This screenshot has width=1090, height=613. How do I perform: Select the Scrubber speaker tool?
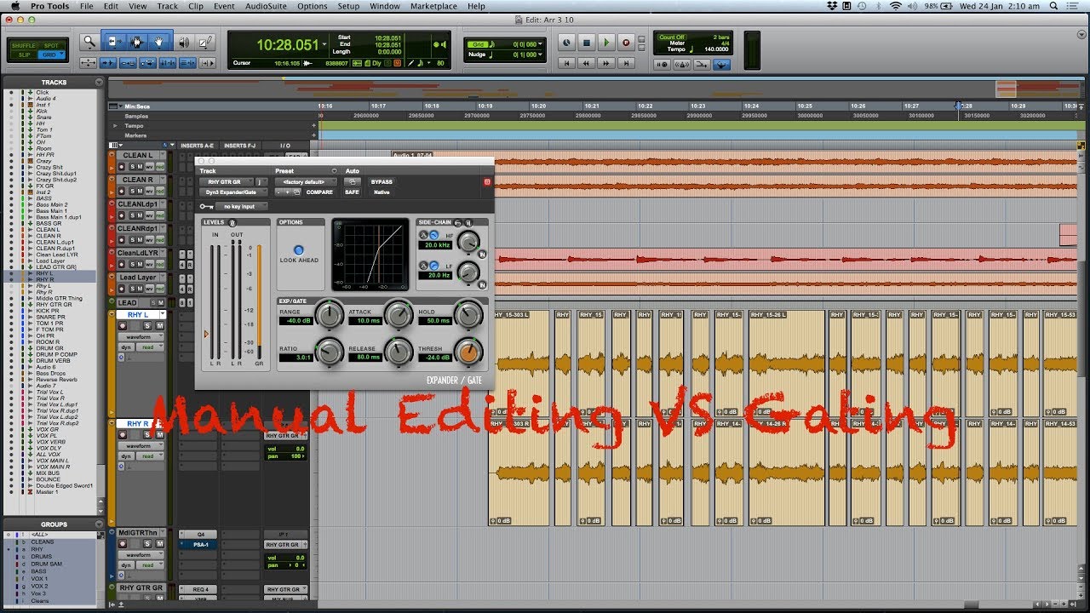coord(184,42)
